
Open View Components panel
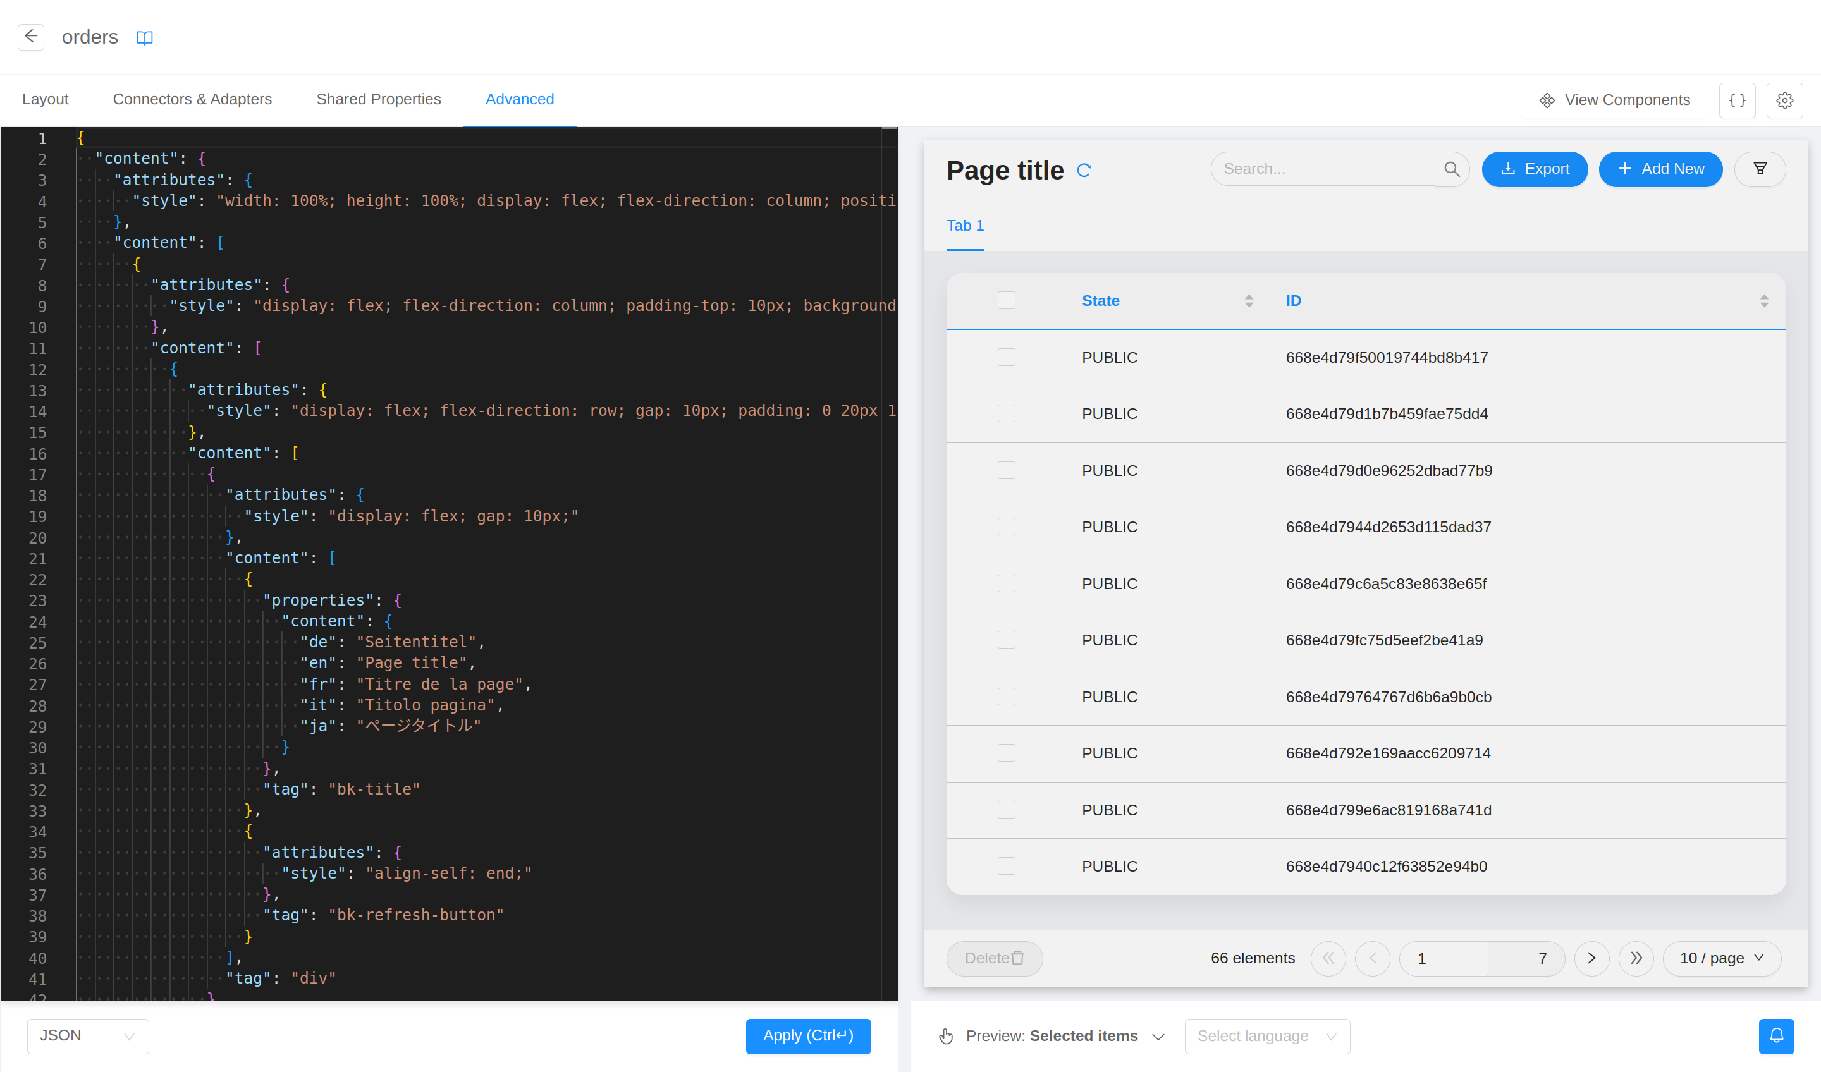[x=1614, y=100]
